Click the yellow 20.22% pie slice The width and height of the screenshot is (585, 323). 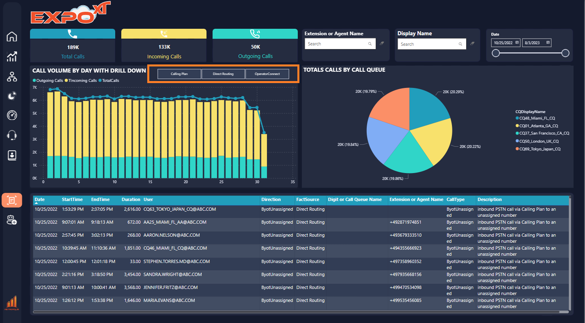click(434, 140)
